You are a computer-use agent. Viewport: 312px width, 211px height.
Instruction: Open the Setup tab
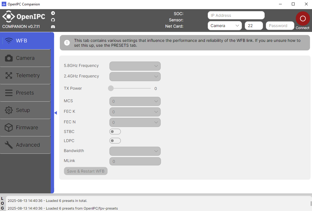pyautogui.click(x=25, y=110)
